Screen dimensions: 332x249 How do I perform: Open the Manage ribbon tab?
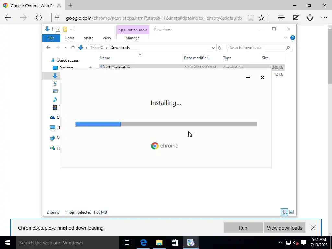tap(133, 38)
